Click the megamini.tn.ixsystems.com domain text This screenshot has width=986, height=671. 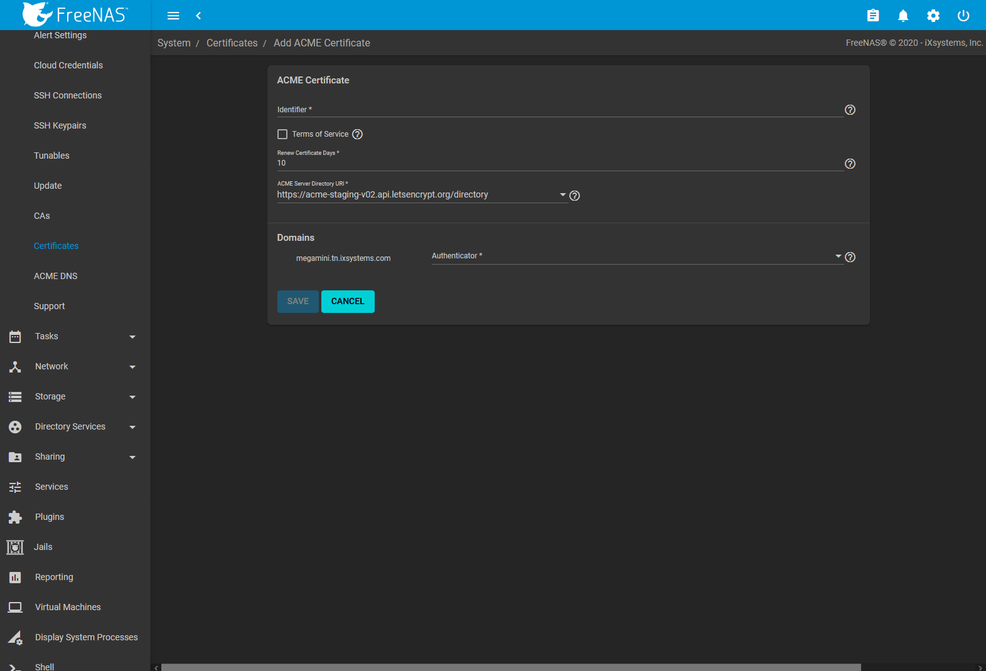tap(343, 258)
